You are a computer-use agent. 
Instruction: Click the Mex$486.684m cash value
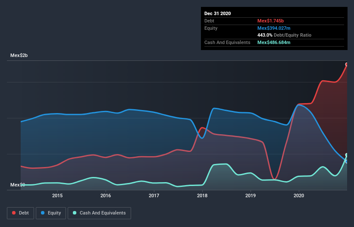[x=274, y=42]
